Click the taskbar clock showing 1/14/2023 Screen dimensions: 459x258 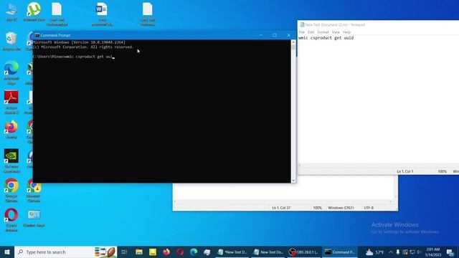pos(433,252)
